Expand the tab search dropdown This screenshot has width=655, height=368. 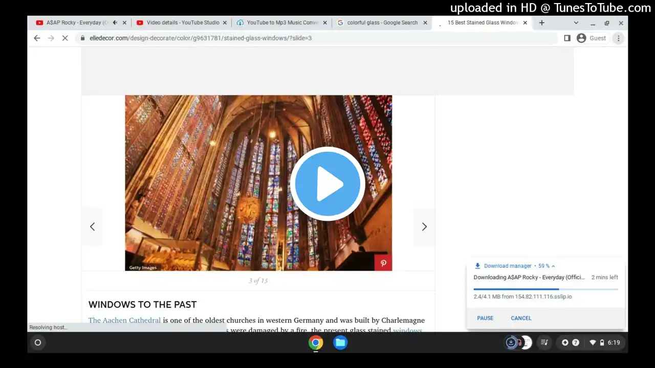[576, 22]
